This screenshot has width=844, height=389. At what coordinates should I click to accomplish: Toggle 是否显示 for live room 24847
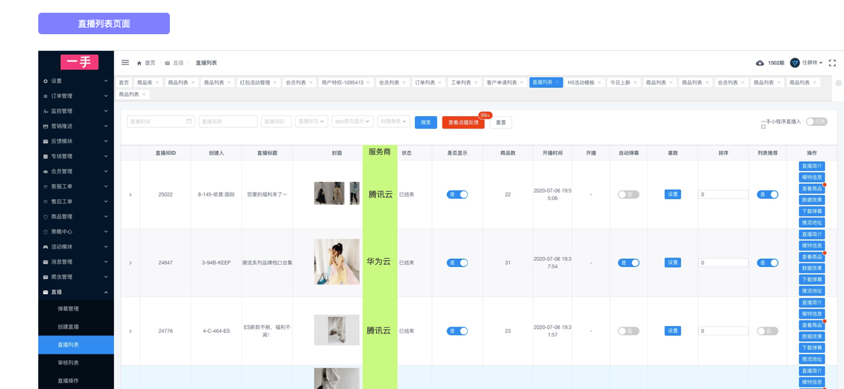click(457, 263)
